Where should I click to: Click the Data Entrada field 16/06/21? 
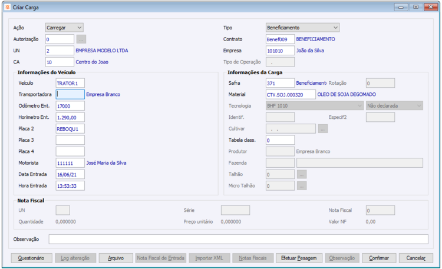point(70,174)
